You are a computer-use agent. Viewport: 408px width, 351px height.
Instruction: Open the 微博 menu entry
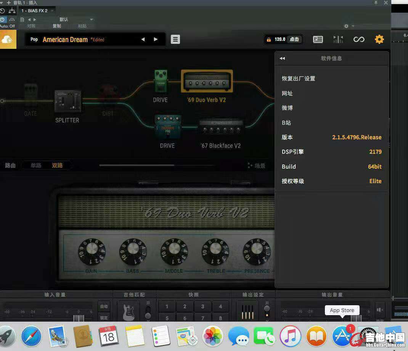coord(287,108)
